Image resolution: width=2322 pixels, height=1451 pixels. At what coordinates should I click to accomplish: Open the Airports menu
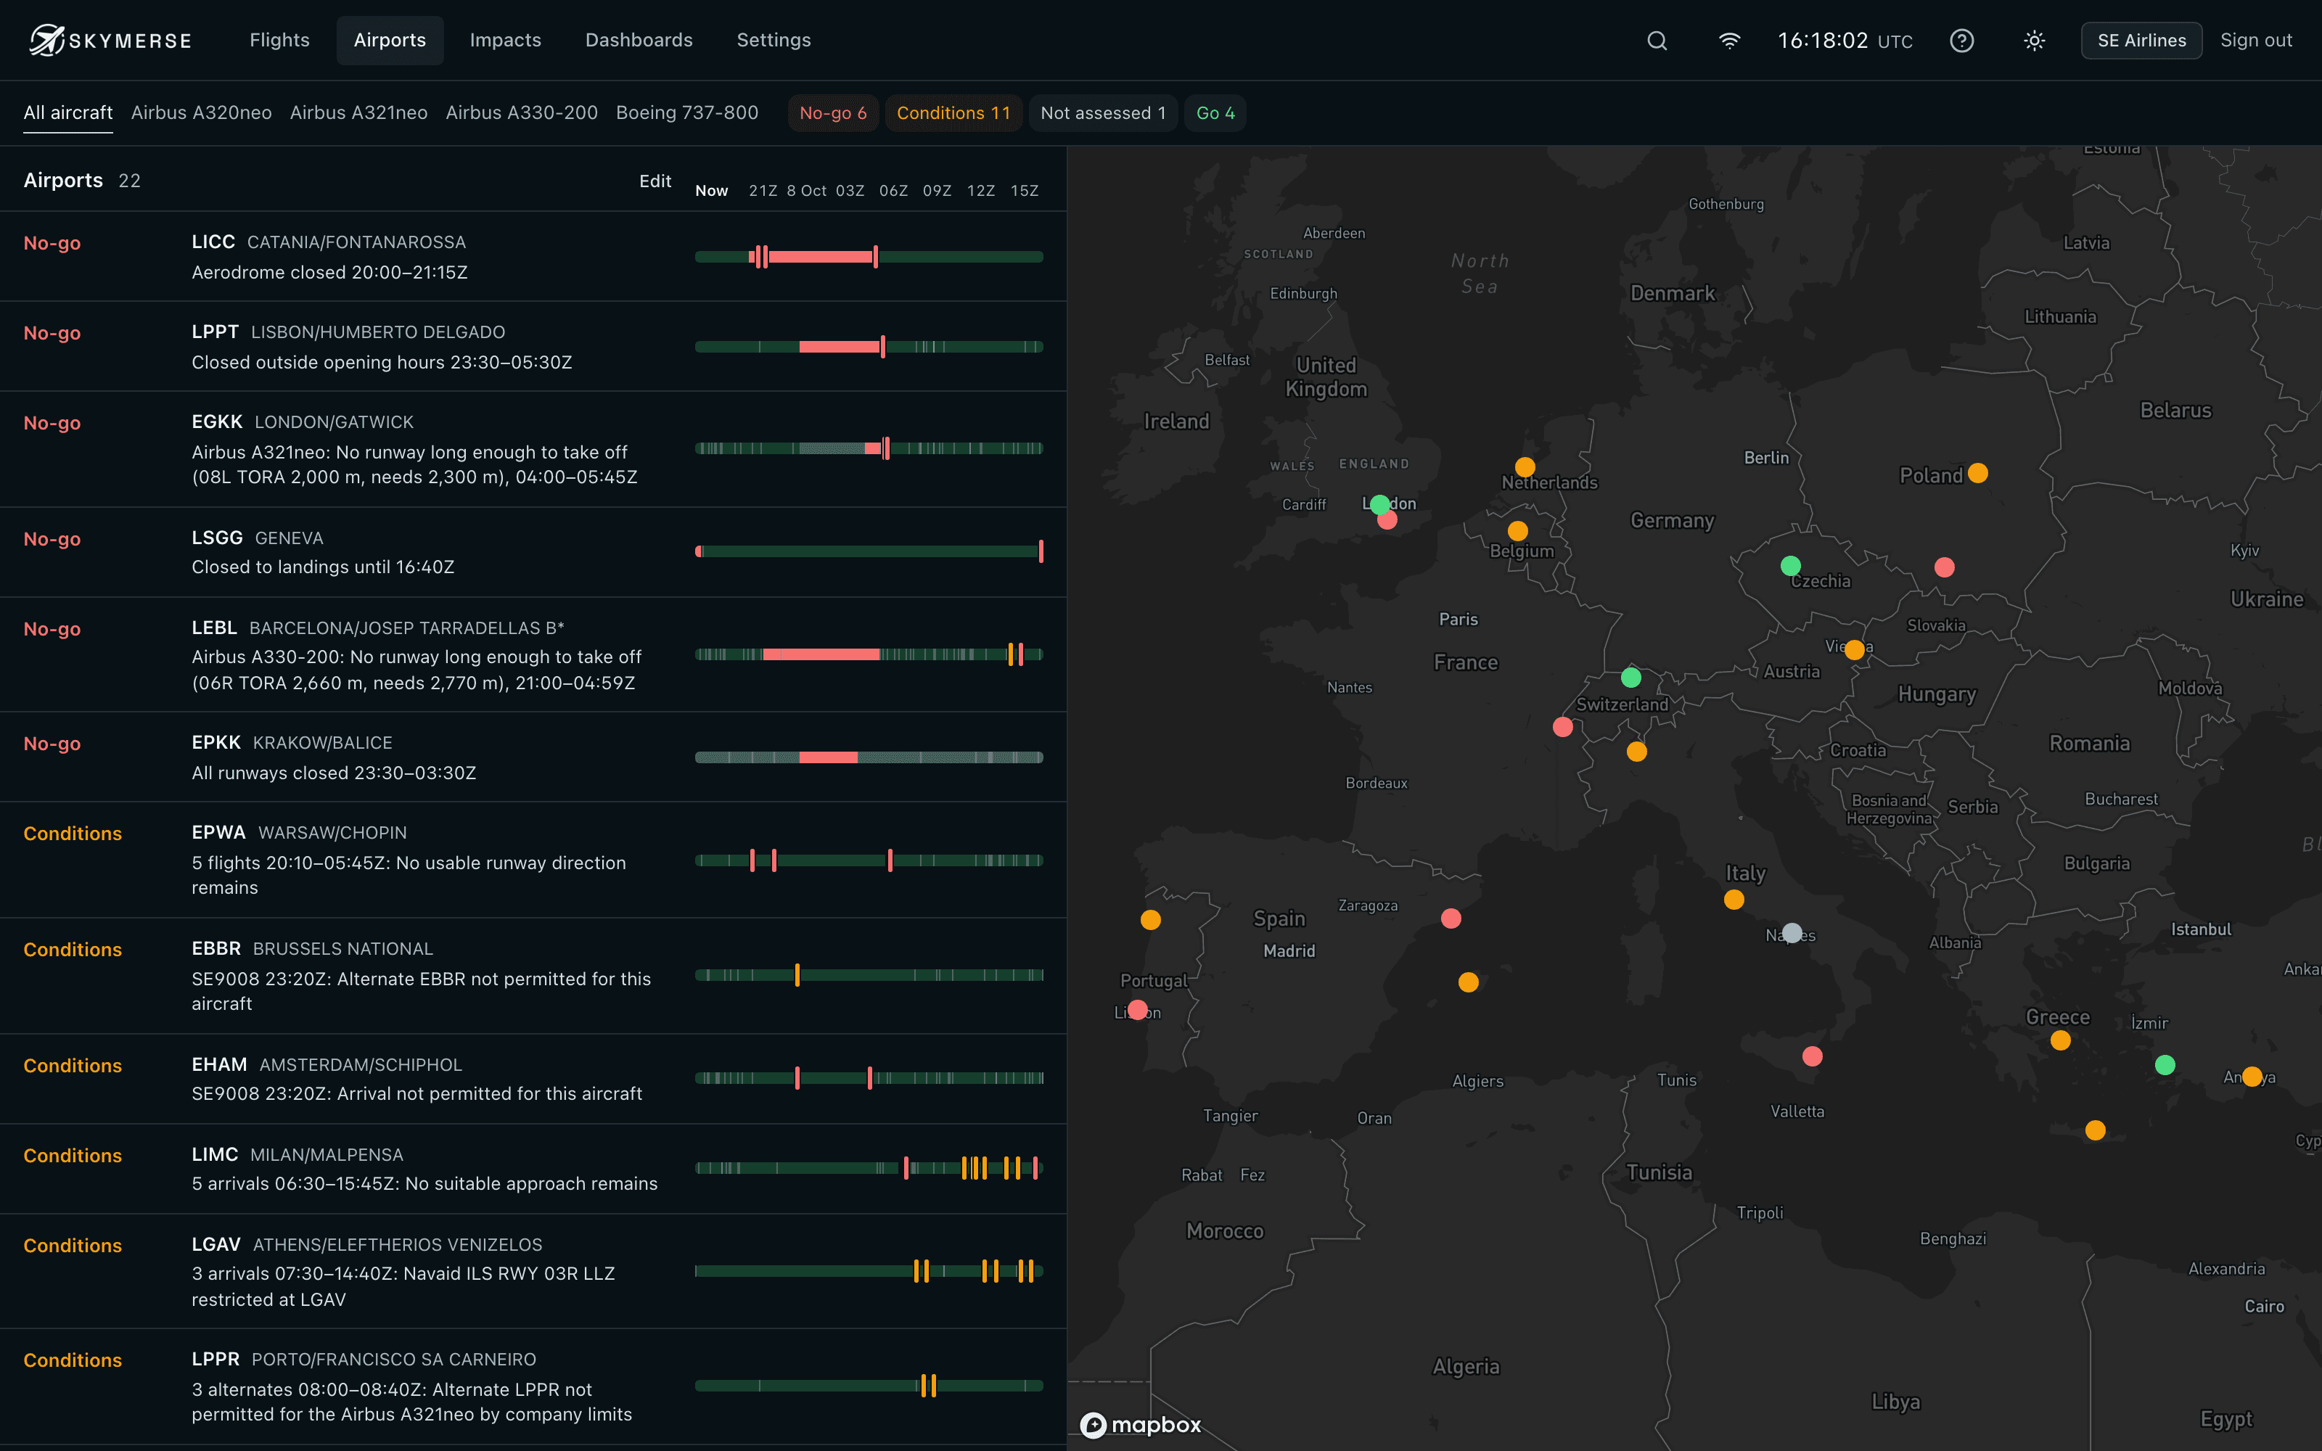point(390,41)
